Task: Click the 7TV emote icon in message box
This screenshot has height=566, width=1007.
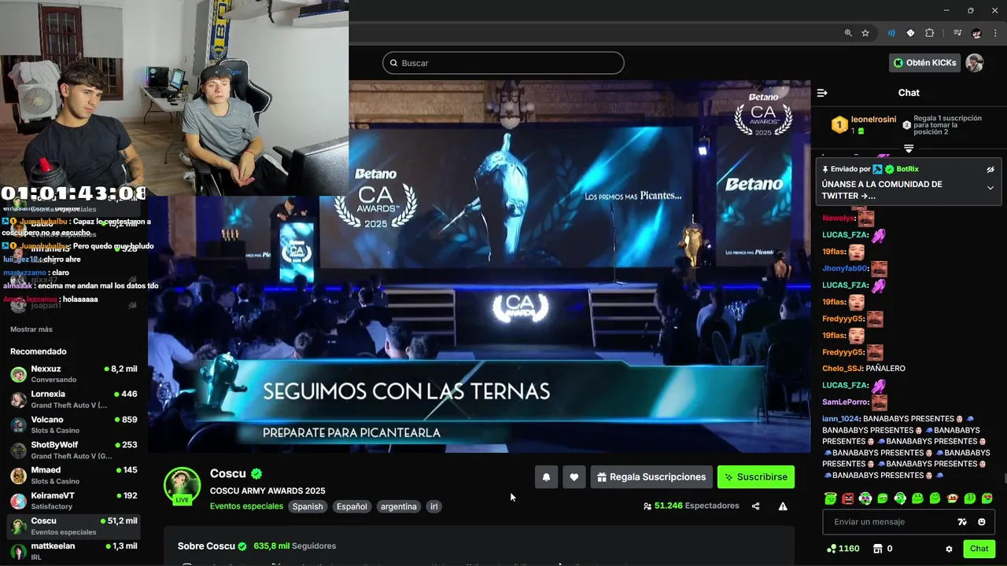Action: pos(961,522)
